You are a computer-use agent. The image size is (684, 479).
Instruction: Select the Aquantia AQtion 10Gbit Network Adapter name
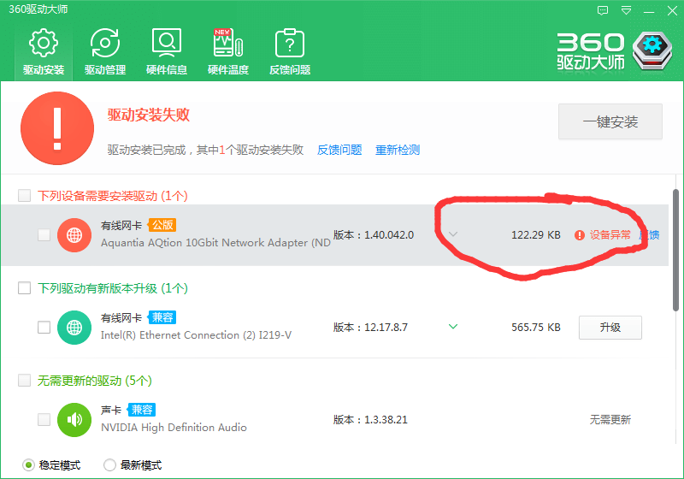[215, 243]
